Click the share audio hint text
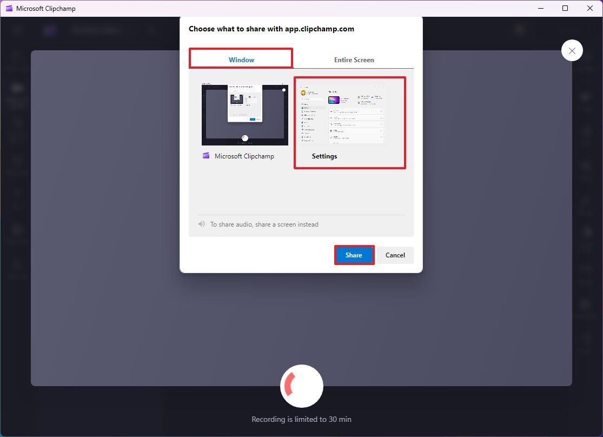Image resolution: width=603 pixels, height=437 pixels. (264, 224)
